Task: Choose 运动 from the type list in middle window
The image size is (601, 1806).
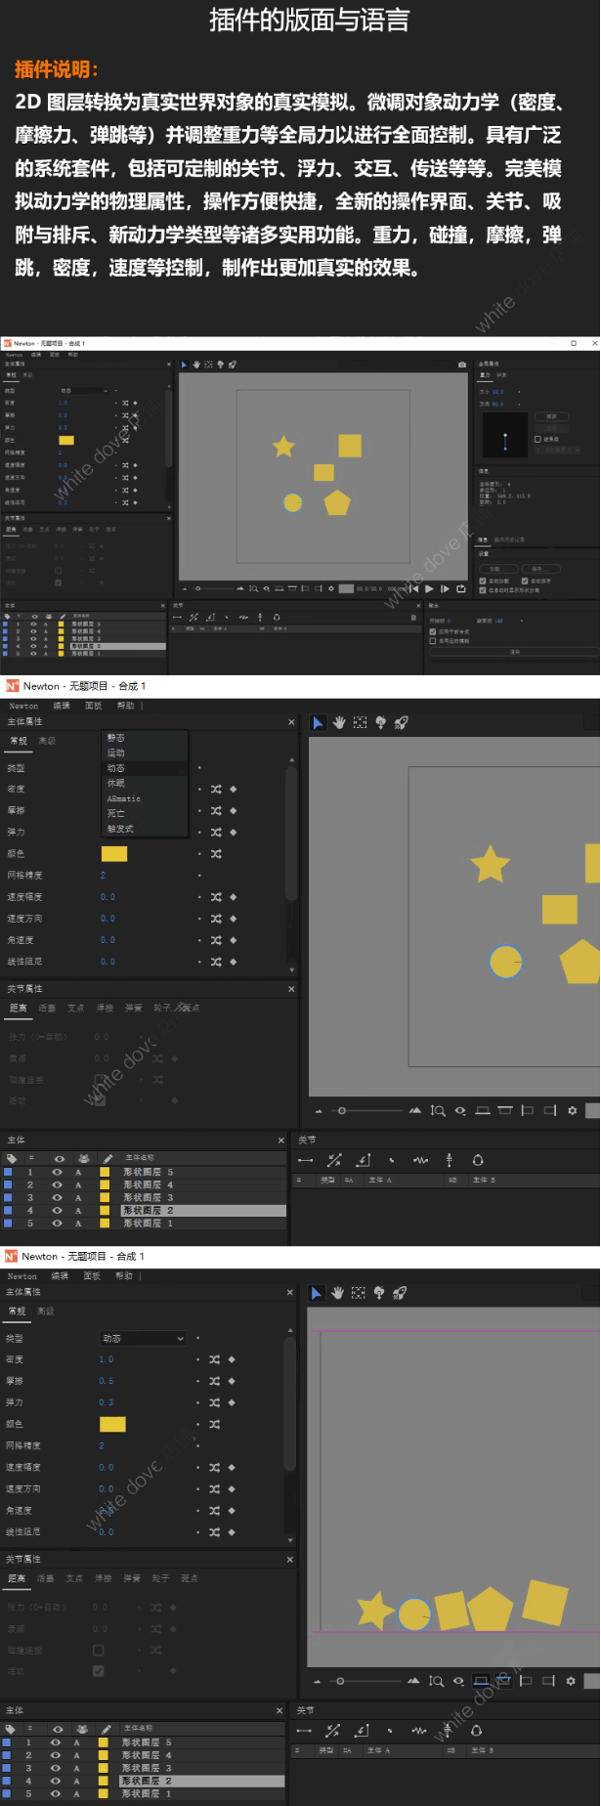Action: click(146, 752)
